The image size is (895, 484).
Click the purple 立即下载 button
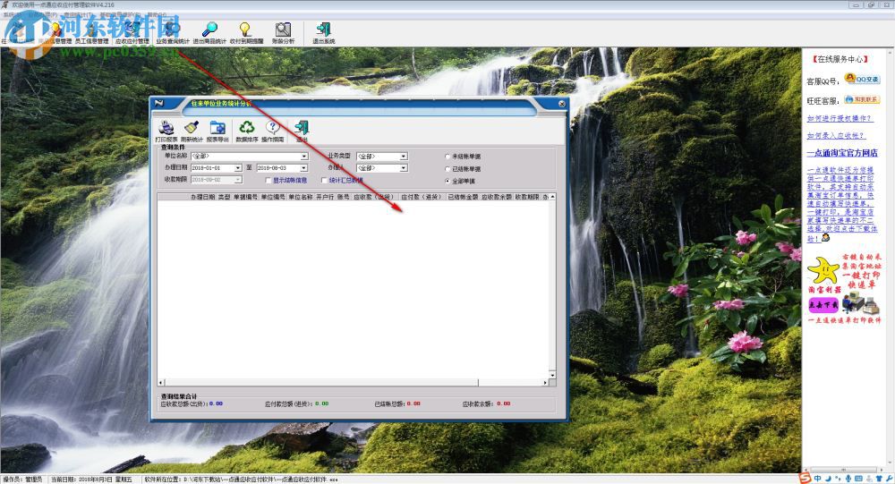pyautogui.click(x=823, y=305)
